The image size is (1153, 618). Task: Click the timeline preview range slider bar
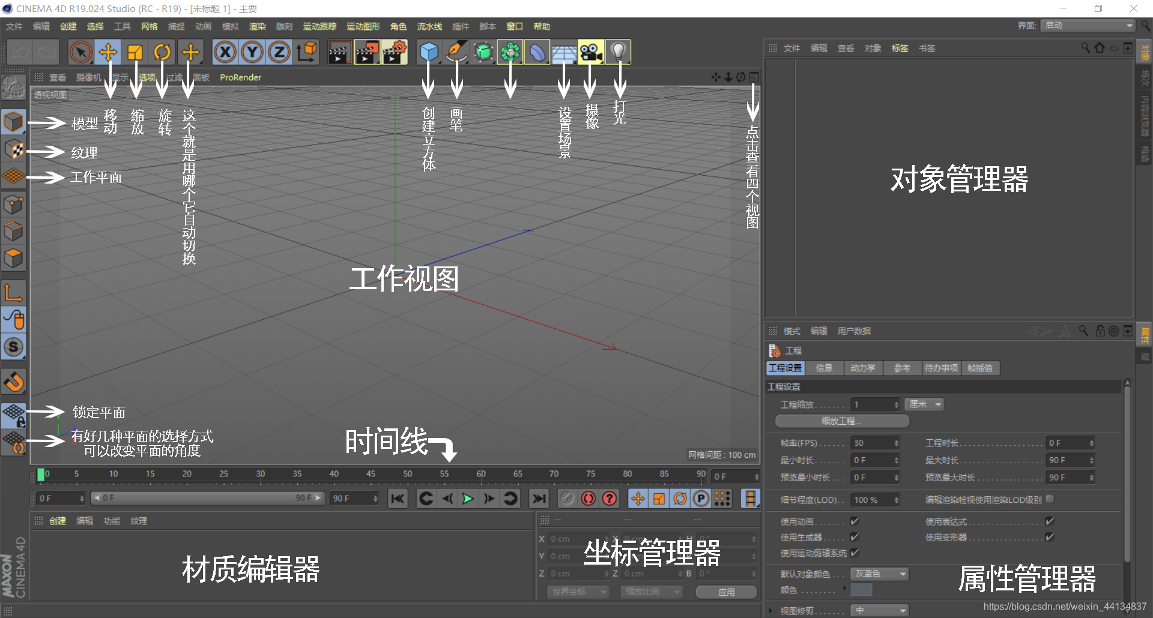207,498
